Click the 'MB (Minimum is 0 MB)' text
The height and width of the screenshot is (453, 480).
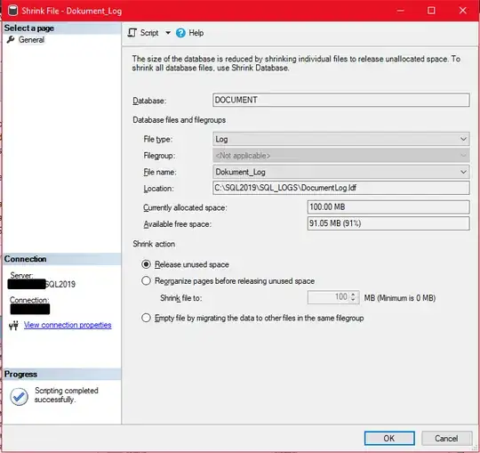pos(400,298)
